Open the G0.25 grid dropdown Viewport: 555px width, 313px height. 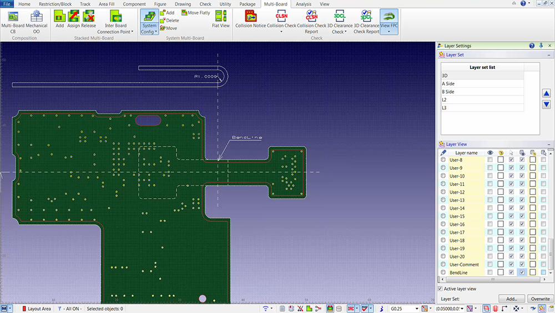(x=417, y=308)
